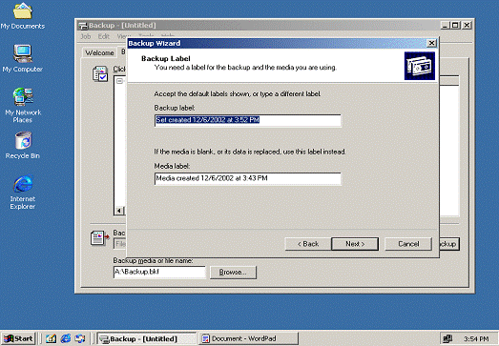The height and width of the screenshot is (346, 499).
Task: Select the My Computer desktop icon
Action: 22,58
